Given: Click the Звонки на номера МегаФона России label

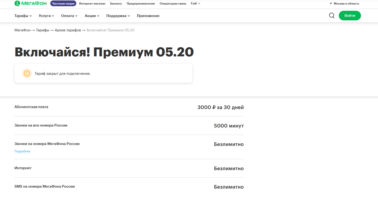Looking at the screenshot, I should [x=47, y=144].
